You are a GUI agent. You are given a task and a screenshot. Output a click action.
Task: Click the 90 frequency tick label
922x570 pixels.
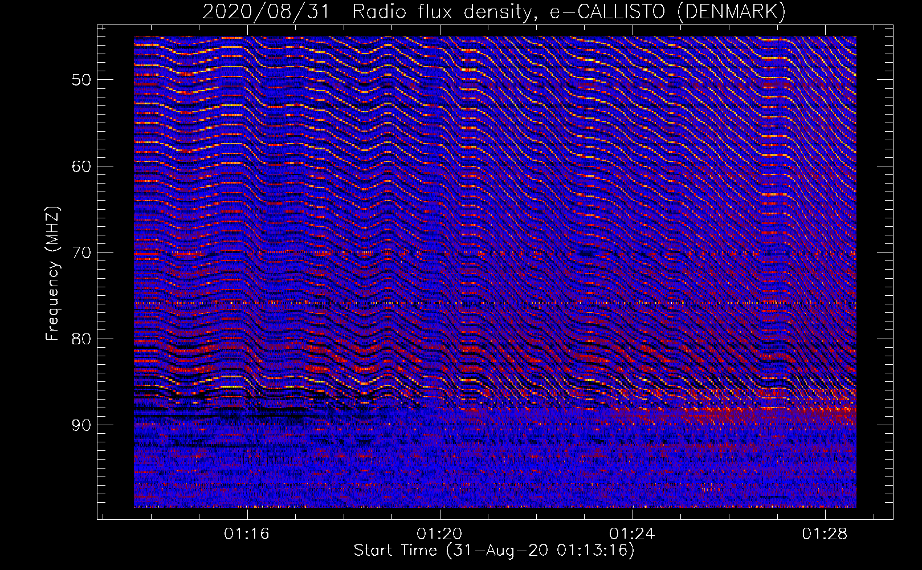81,425
